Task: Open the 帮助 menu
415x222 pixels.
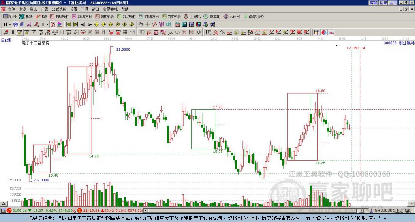Action: [x=125, y=9]
